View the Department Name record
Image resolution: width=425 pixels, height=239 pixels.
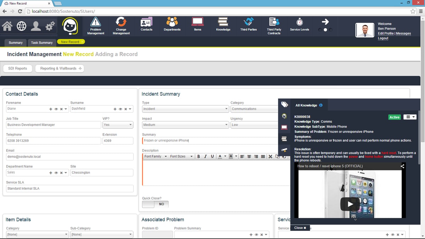[x=56, y=173]
